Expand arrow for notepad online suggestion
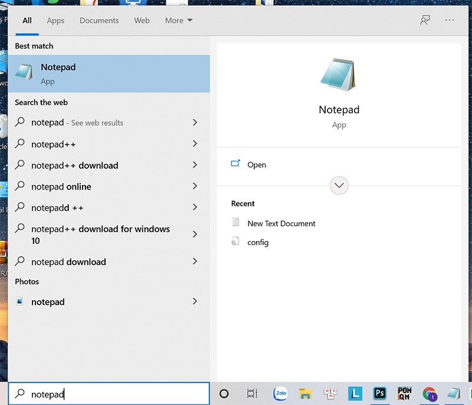The image size is (472, 405). [x=195, y=187]
